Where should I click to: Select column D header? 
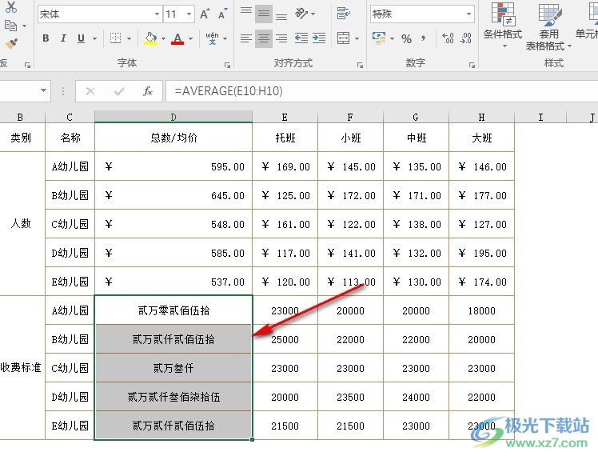point(173,117)
